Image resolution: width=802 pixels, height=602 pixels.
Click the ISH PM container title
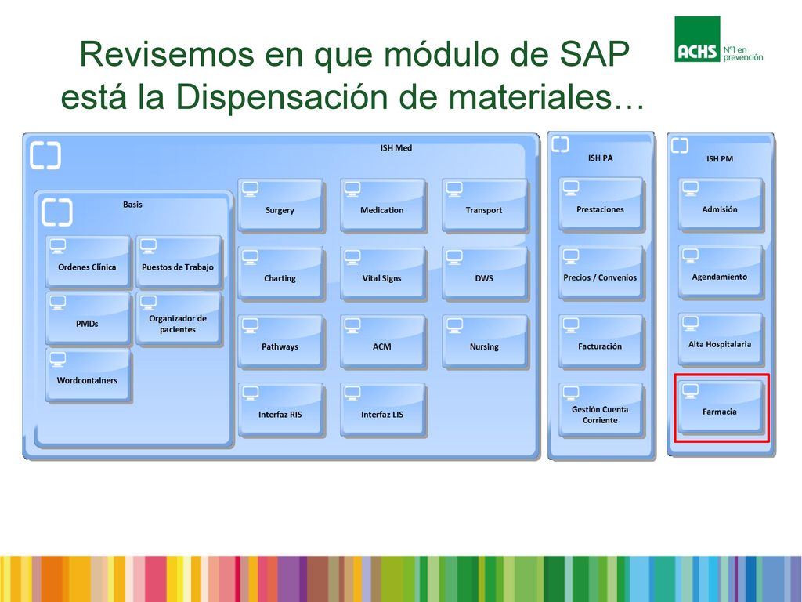pos(720,158)
